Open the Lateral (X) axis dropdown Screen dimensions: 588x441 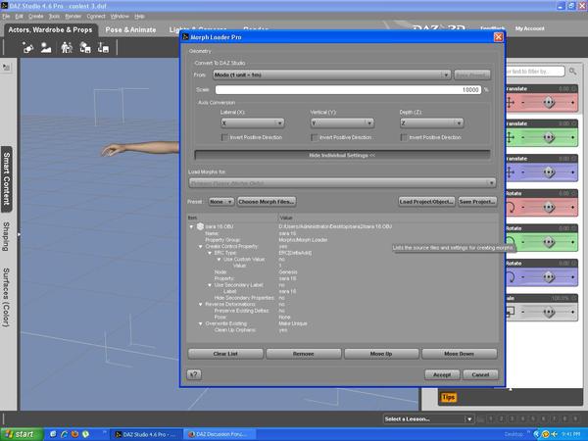(253, 123)
